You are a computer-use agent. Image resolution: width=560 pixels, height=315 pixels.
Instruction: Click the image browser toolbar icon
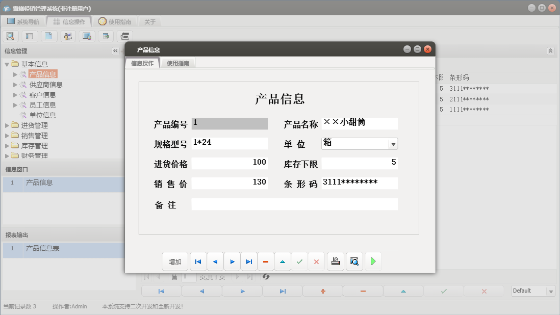click(86, 36)
